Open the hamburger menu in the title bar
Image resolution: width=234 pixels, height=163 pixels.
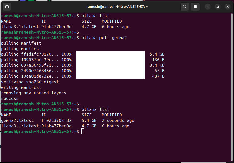195,7
